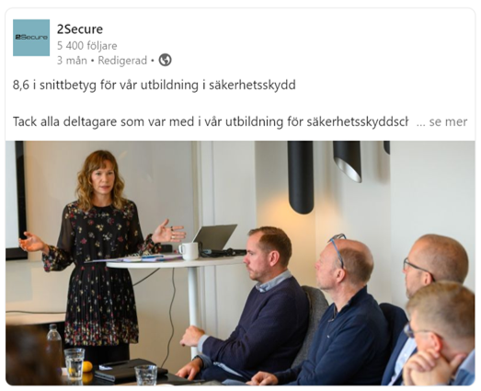Open the 2Secure logo avatar
Screen dimensions: 481x391
tap(31, 38)
